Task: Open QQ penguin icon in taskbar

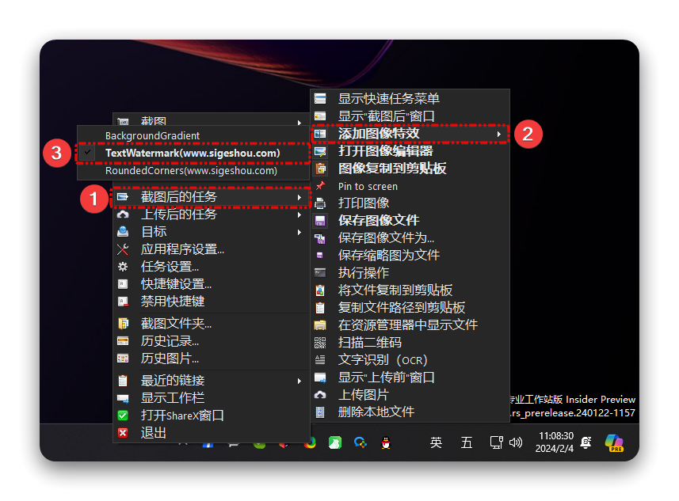Action: coord(386,443)
